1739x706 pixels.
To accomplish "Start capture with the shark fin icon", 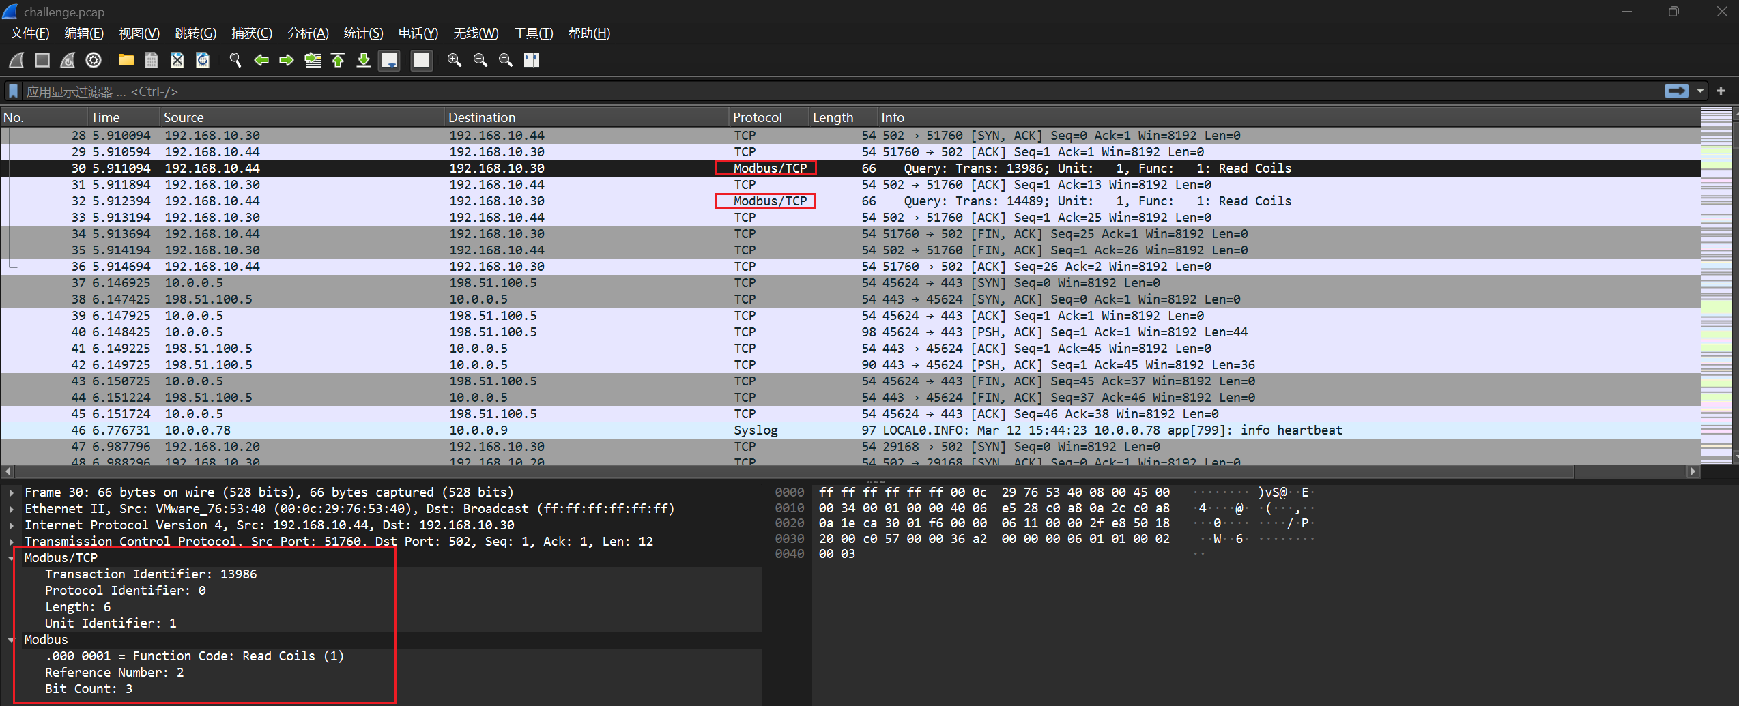I will 16,61.
